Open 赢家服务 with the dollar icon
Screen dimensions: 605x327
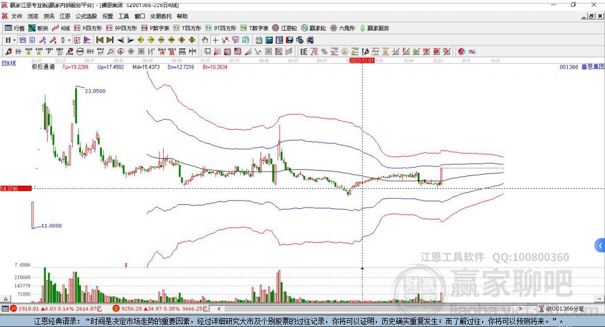(x=374, y=28)
